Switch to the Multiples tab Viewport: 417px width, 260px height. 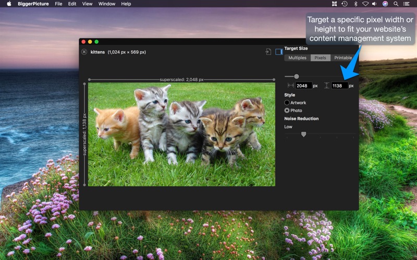297,58
